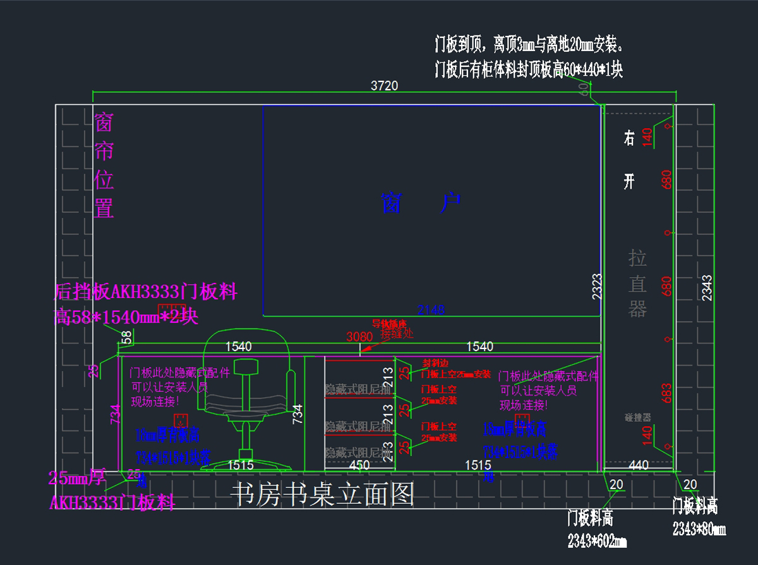Image resolution: width=758 pixels, height=565 pixels.
Task: Click the 碰撞器 label on the door
Action: 637,418
